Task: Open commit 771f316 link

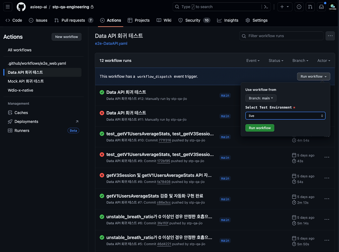Action: (x=164, y=140)
